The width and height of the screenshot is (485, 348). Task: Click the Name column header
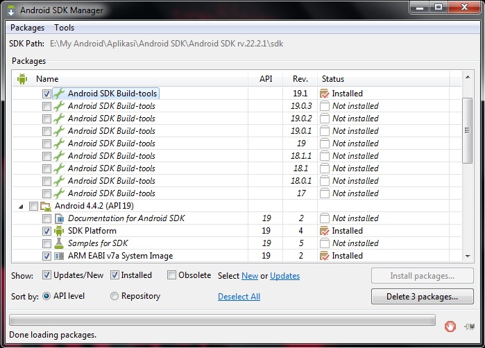(x=130, y=79)
